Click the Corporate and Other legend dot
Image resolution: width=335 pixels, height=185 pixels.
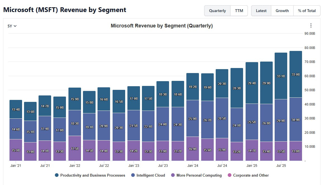[230, 175]
